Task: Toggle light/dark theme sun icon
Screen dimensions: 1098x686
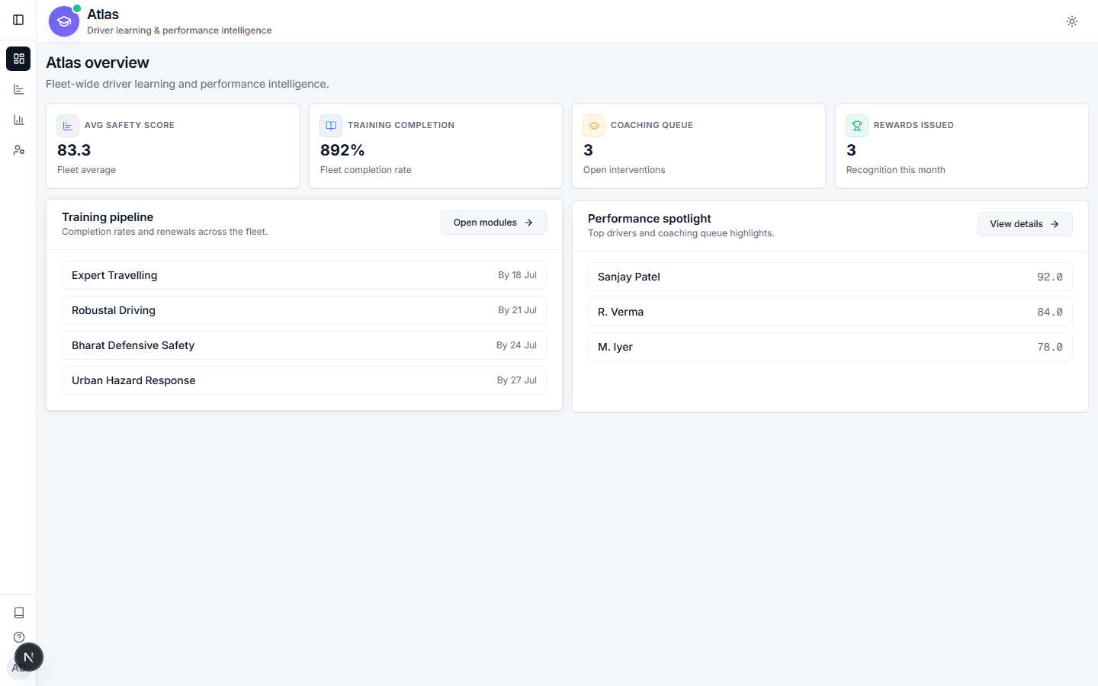Action: [x=1072, y=21]
